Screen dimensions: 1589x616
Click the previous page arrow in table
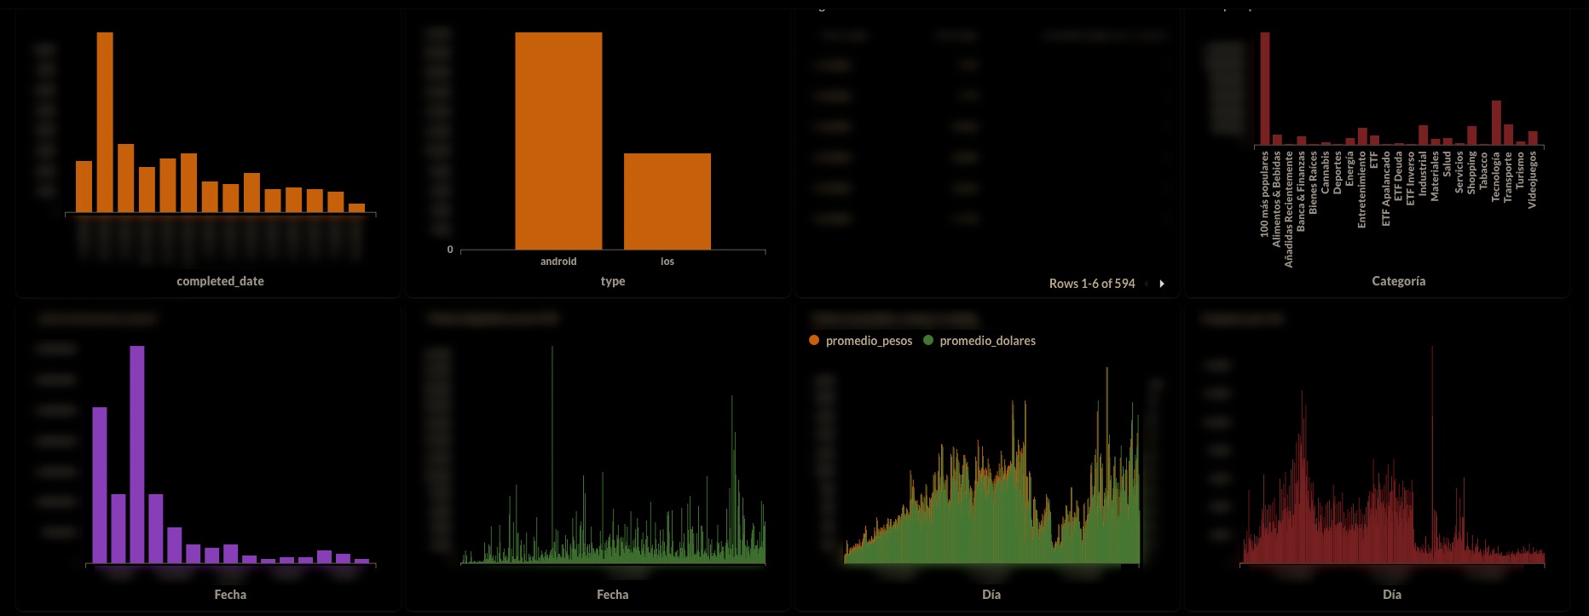coord(1147,284)
